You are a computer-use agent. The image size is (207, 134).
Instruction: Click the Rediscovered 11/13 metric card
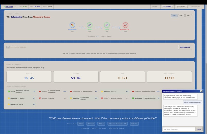(x=169, y=77)
